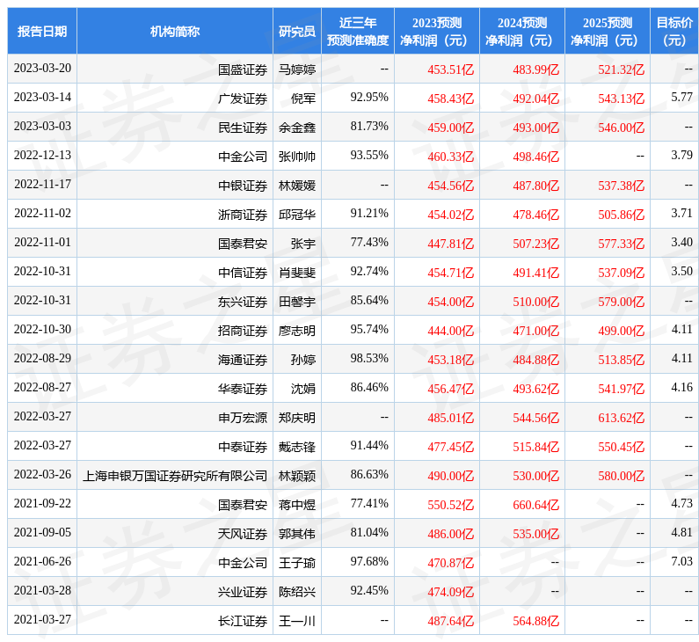Select the date 2022-11-01
Viewport: 699px width, 642px height.
[x=42, y=242]
